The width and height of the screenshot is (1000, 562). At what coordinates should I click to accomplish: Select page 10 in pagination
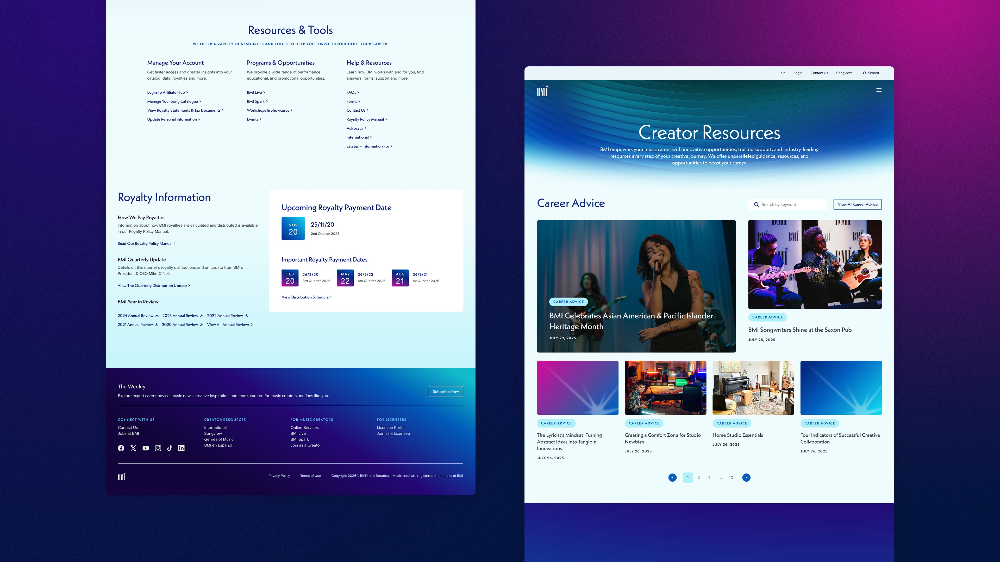[730, 477]
